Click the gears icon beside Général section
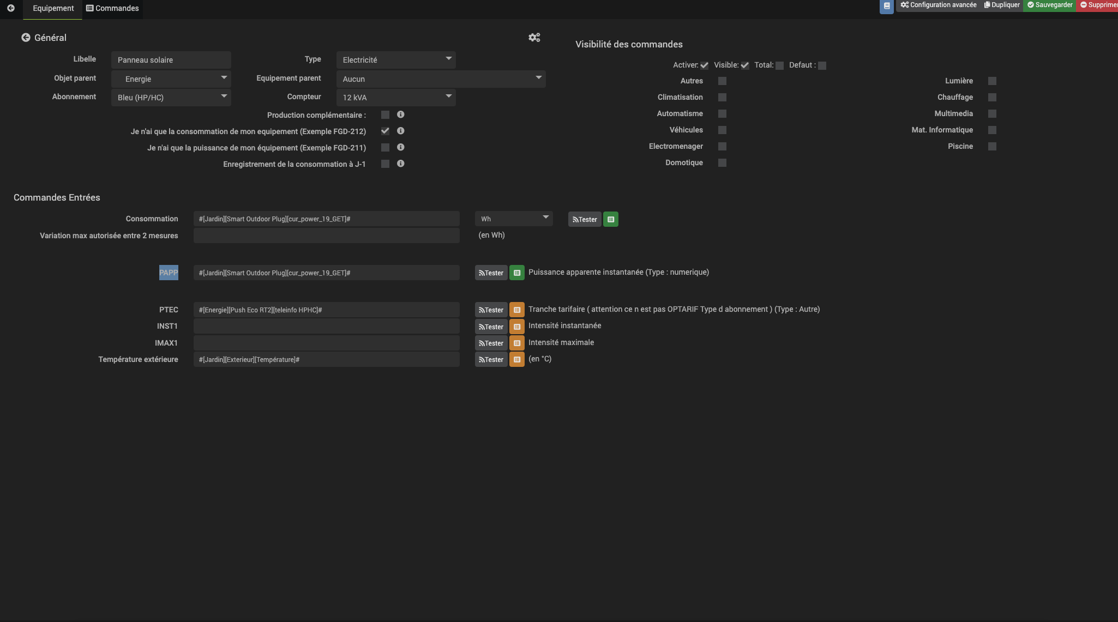Screen dimensions: 1118x622 pos(534,38)
